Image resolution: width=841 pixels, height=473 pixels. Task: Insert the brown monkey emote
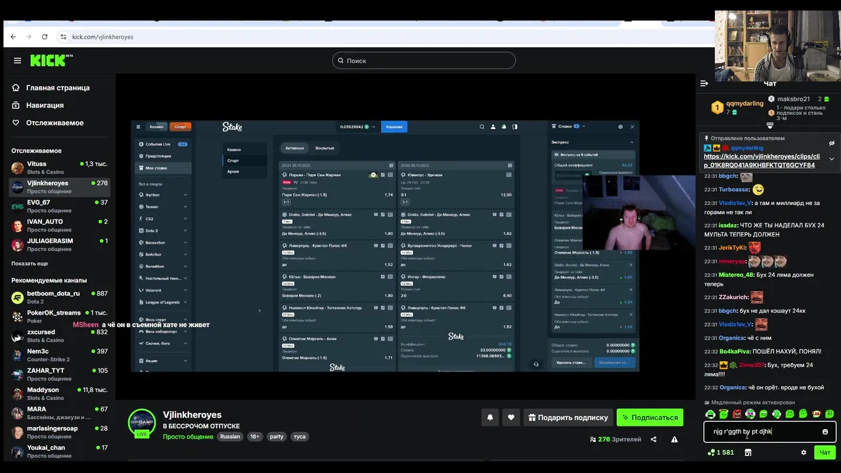(816, 414)
